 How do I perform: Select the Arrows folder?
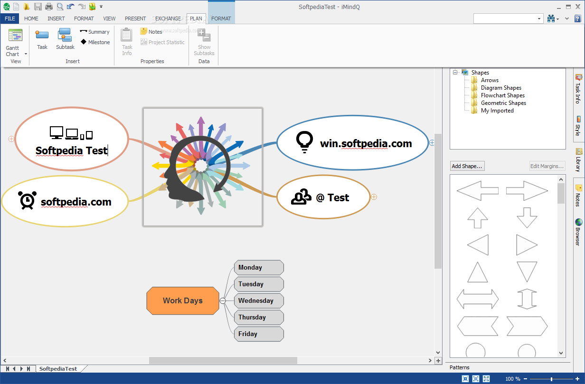(490, 80)
